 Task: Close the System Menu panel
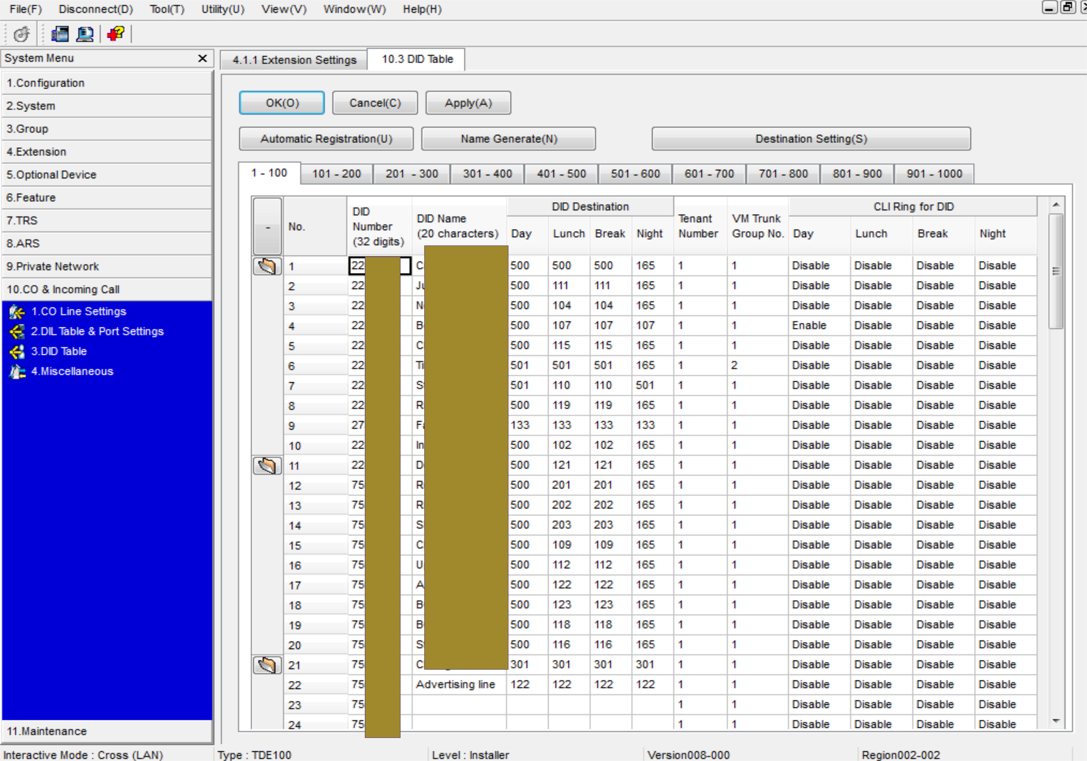202,58
